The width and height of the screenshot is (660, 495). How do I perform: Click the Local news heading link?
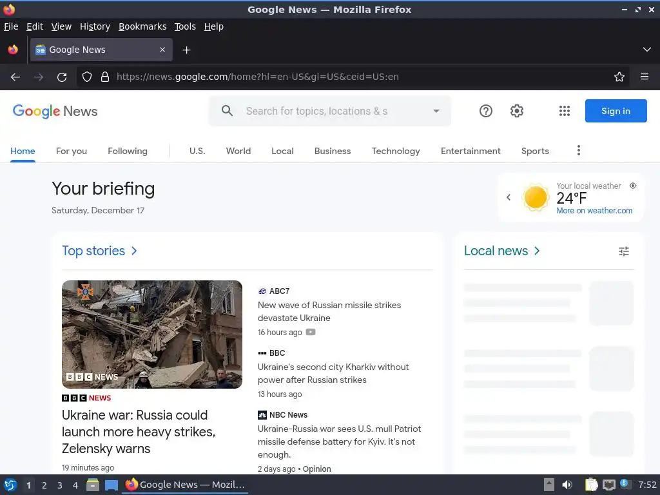point(501,251)
